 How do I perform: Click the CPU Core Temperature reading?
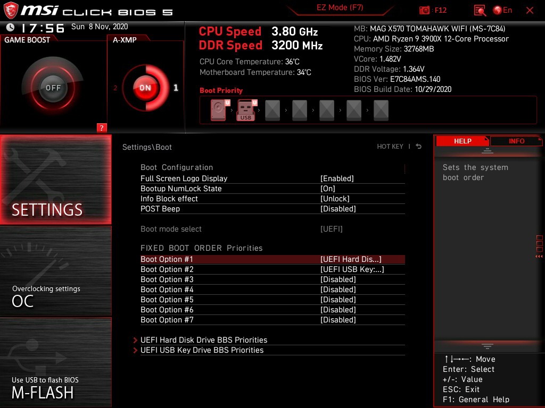[249, 62]
